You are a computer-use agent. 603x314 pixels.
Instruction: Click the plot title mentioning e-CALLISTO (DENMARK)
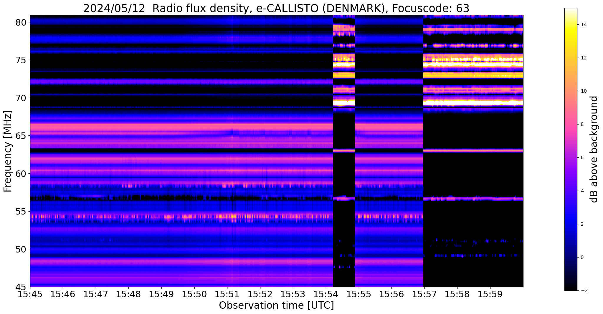pyautogui.click(x=276, y=8)
